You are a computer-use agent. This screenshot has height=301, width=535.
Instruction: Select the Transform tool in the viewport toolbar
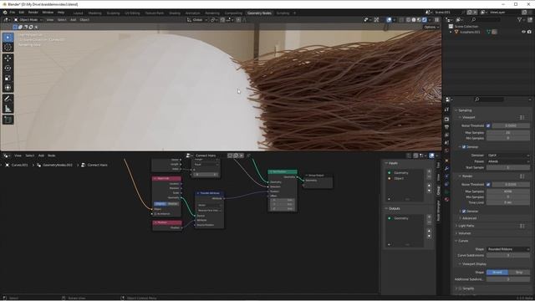(8, 88)
